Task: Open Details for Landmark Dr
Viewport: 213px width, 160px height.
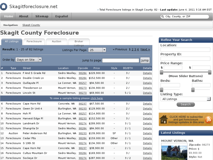Action: point(147,124)
